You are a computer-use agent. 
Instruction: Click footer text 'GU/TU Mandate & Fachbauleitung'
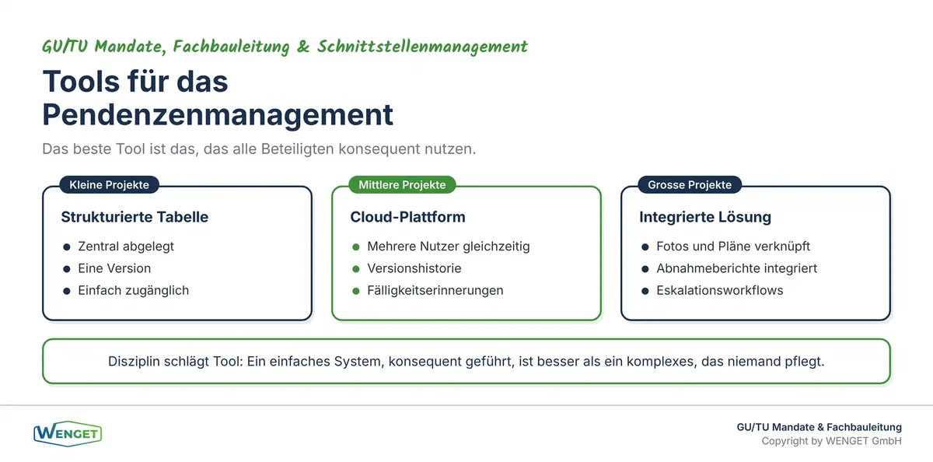(819, 427)
